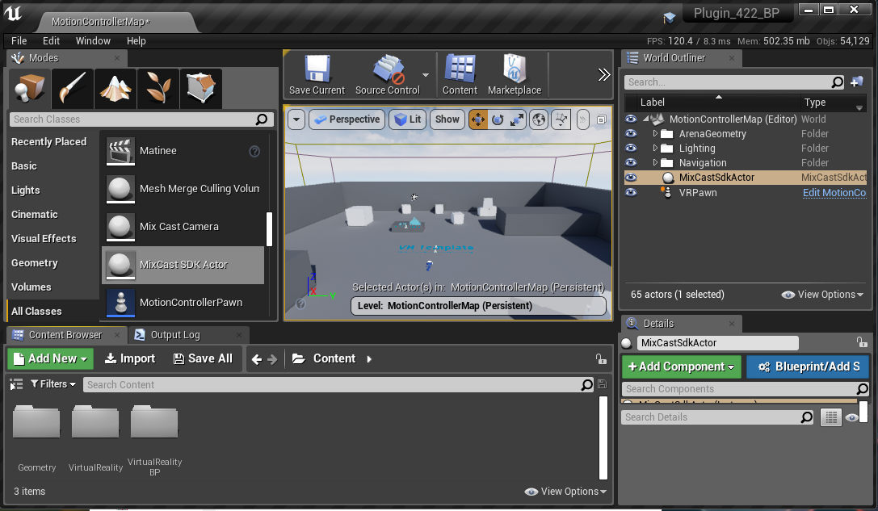Click the Details panel lock icon
Screen dimensions: 878x511
click(x=861, y=342)
